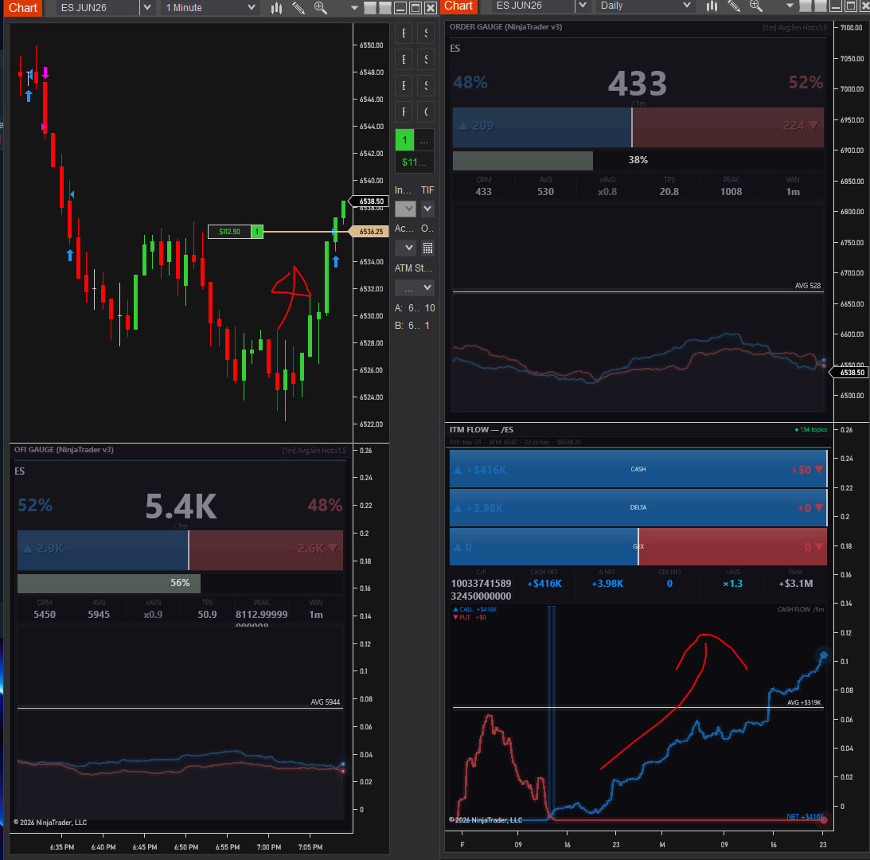The height and width of the screenshot is (860, 870).
Task: Click the green position quantity box showing 1
Action: click(404, 140)
